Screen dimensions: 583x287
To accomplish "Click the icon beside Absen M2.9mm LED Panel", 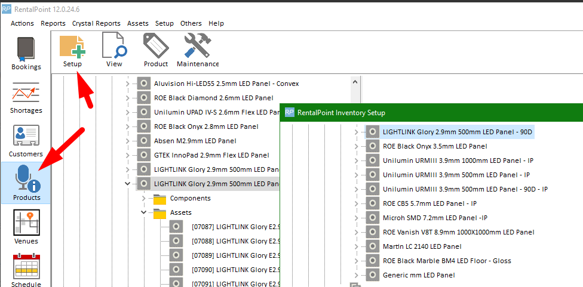I will [x=143, y=141].
